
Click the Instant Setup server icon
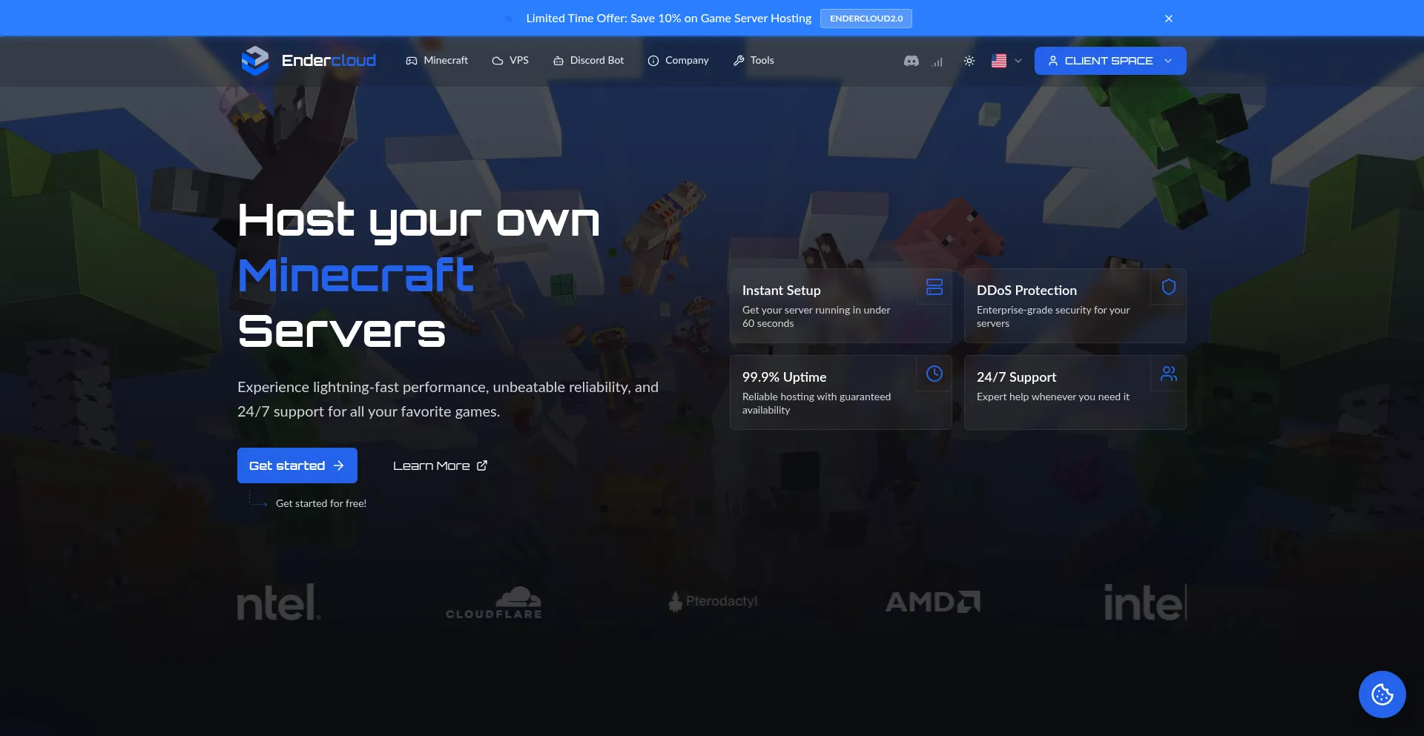(x=934, y=287)
